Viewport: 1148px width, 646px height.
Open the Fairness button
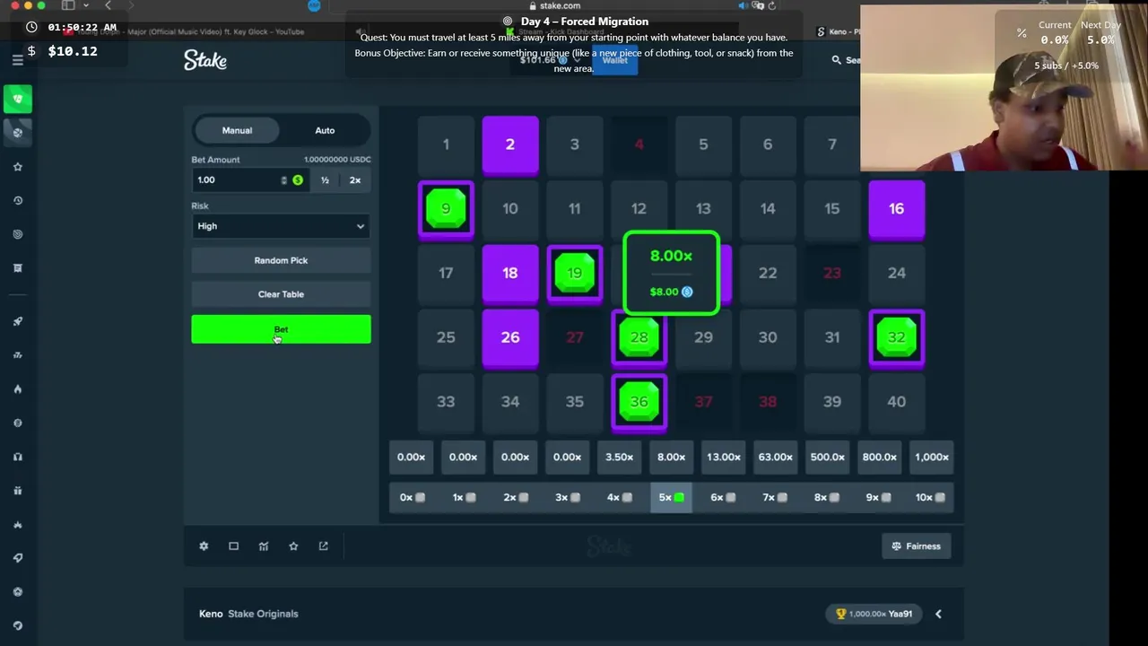click(916, 546)
